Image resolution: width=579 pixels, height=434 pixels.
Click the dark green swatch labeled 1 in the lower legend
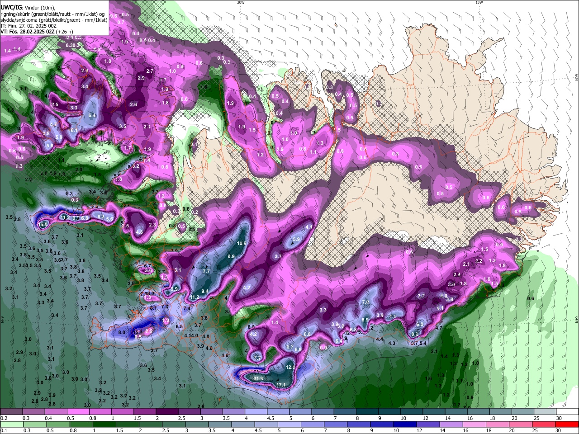104,424
